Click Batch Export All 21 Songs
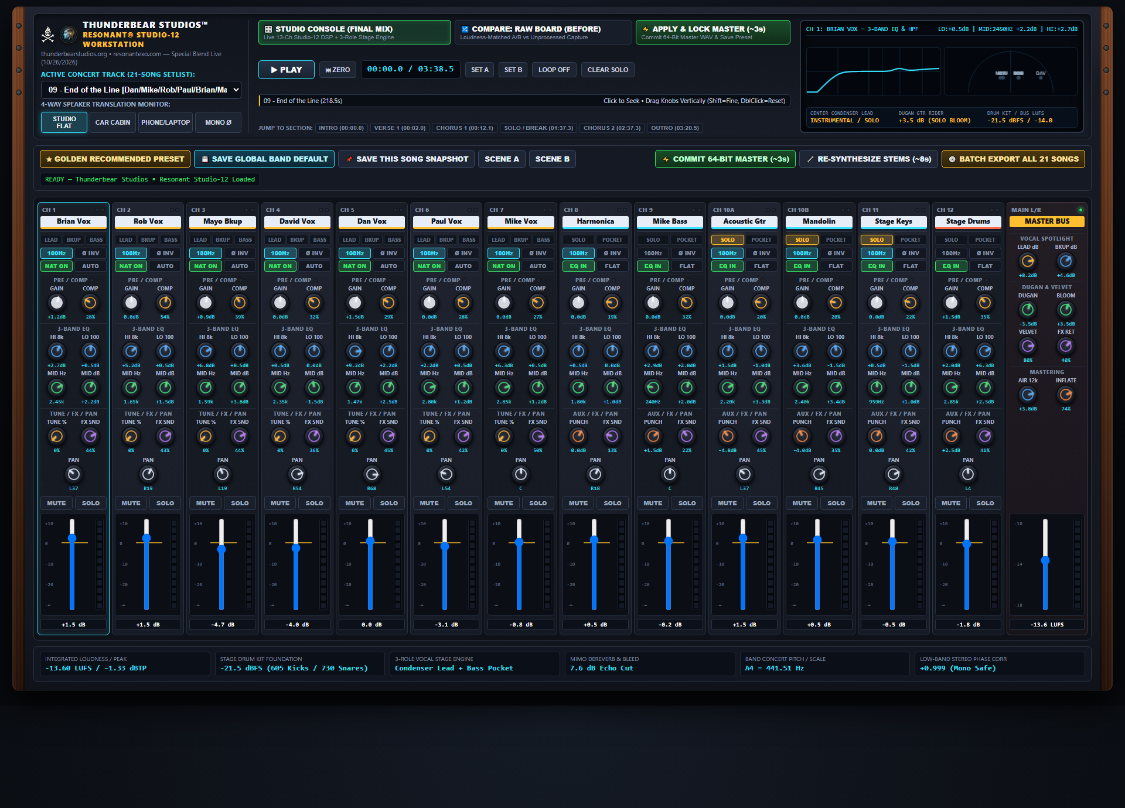This screenshot has width=1125, height=808. coord(1013,159)
